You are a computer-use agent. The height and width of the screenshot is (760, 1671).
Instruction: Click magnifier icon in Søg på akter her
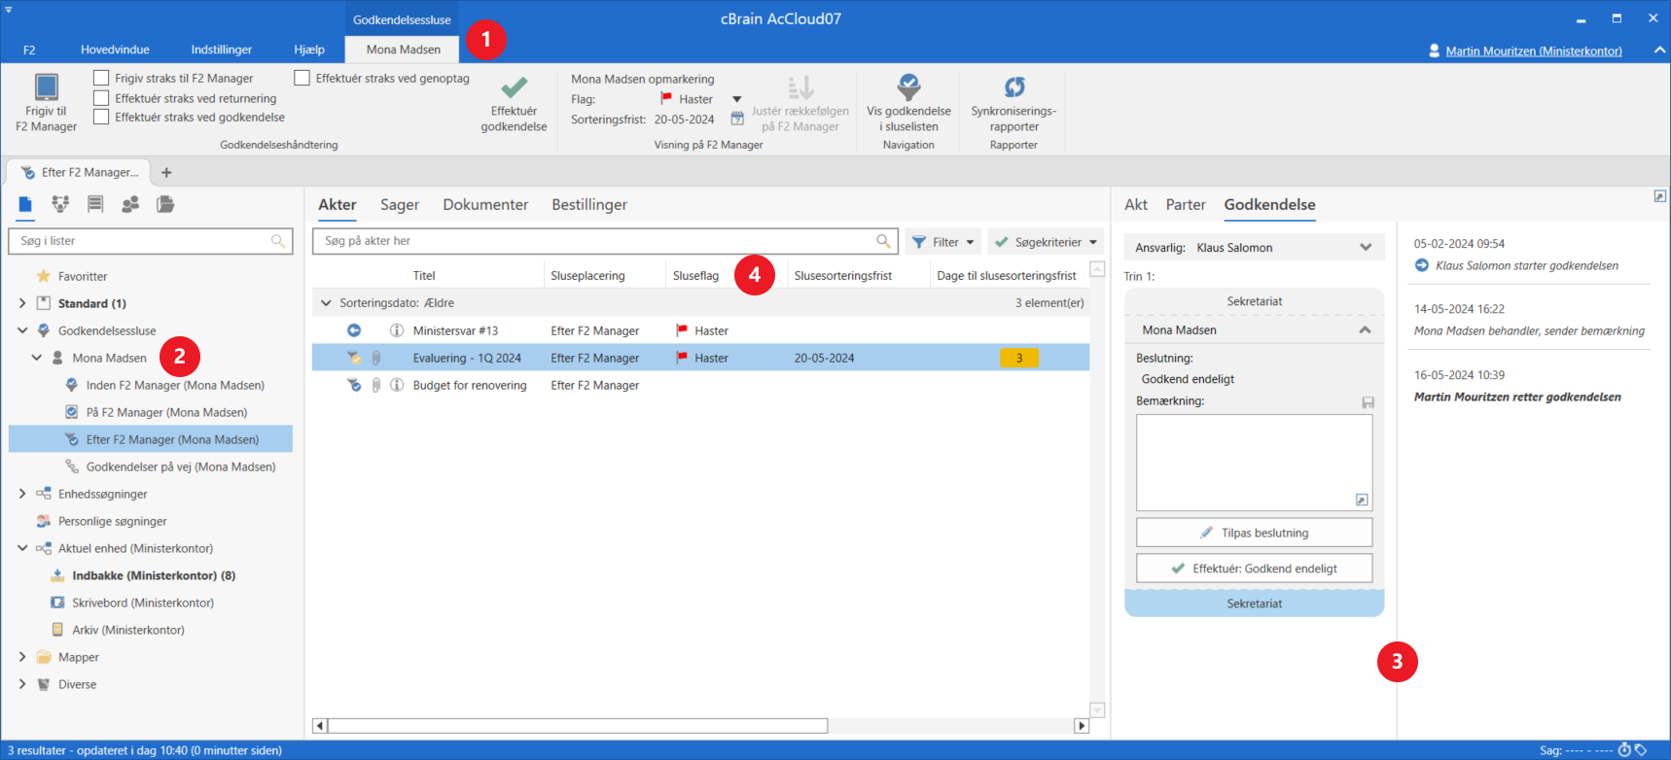click(x=883, y=241)
